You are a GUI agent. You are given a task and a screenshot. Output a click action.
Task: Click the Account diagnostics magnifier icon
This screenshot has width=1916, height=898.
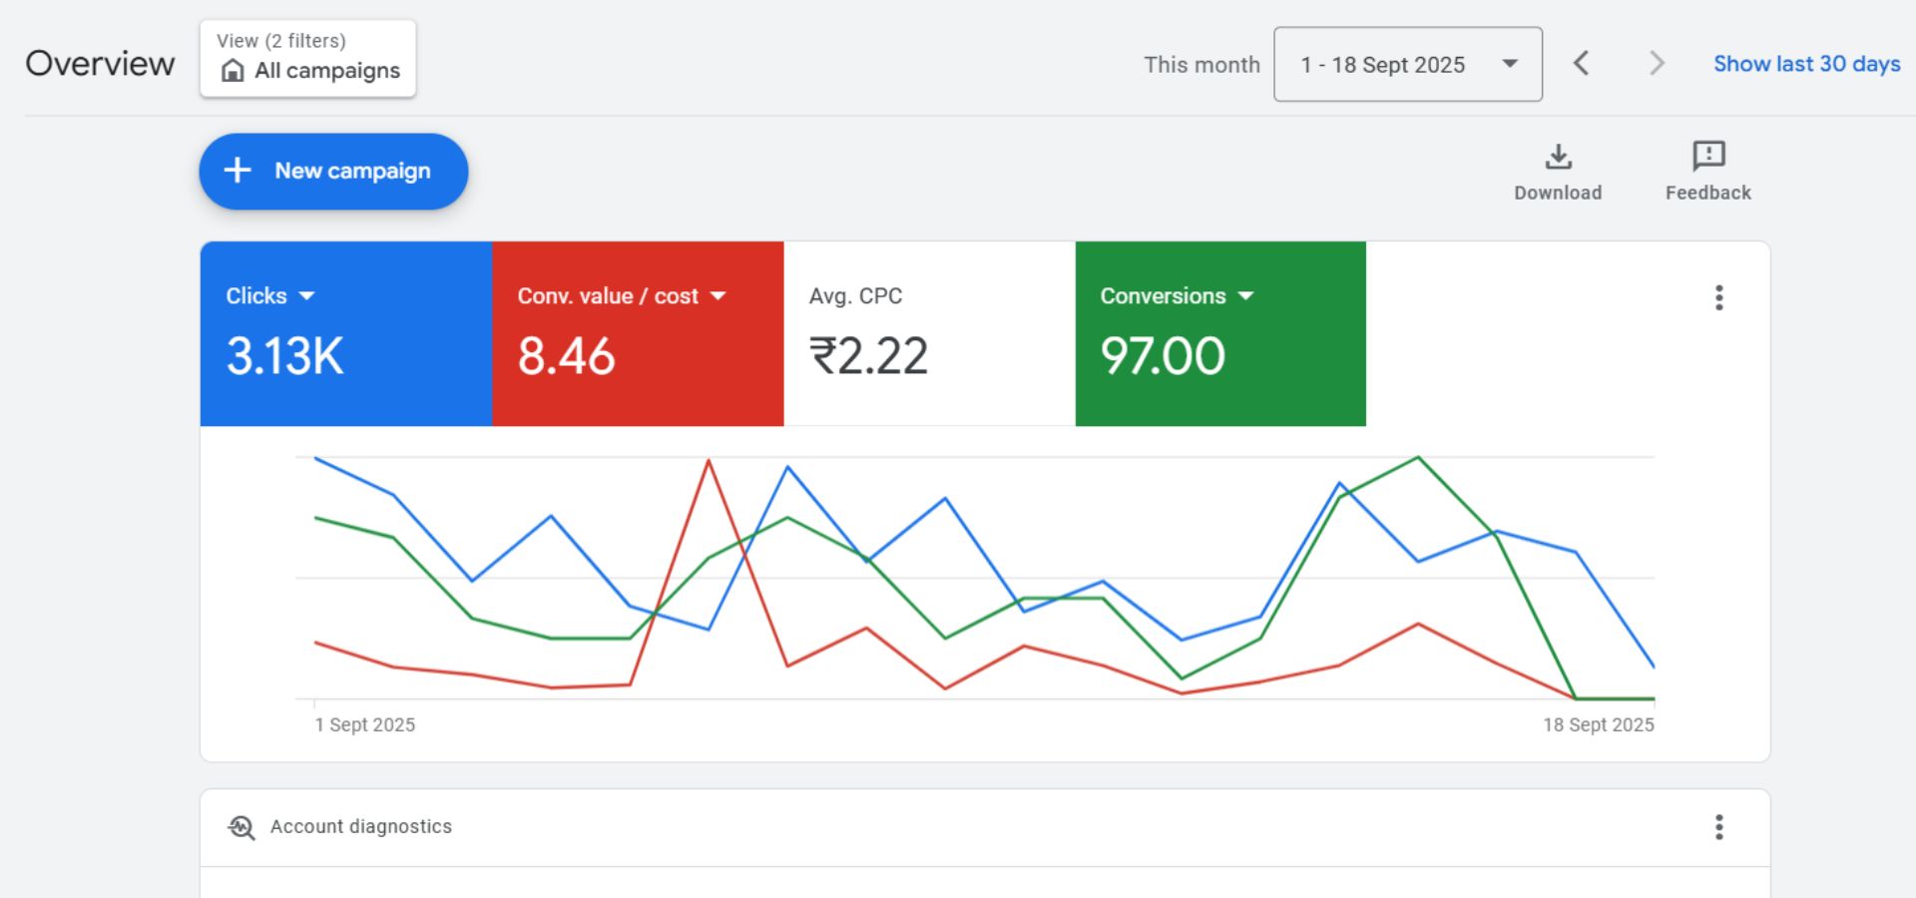(x=241, y=827)
